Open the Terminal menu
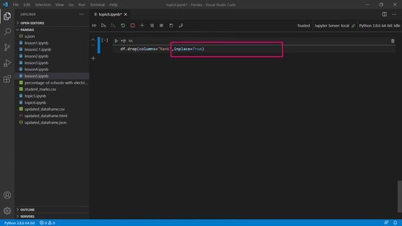 coord(97,4)
